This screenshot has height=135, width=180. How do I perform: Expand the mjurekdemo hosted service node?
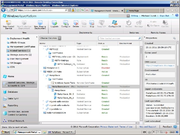tap(43, 108)
